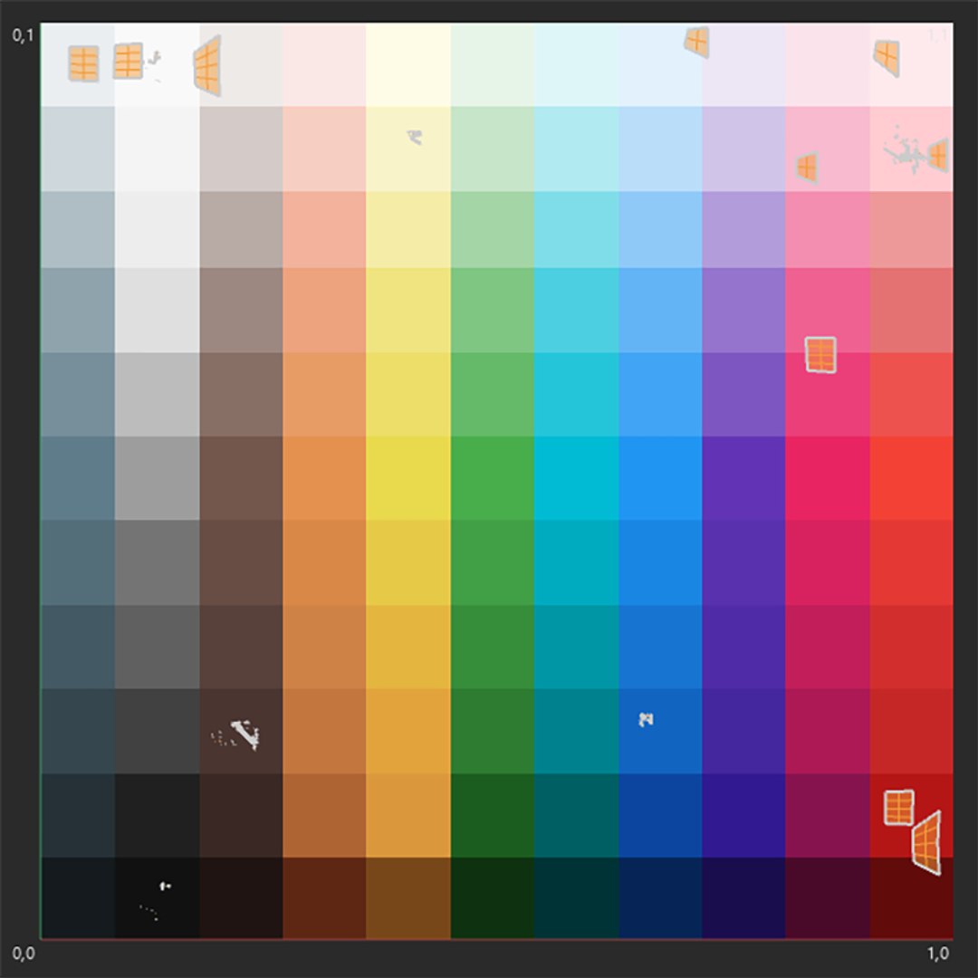
Task: Pick the tall trapezoid island in the beige cell
Action: pyautogui.click(x=207, y=65)
